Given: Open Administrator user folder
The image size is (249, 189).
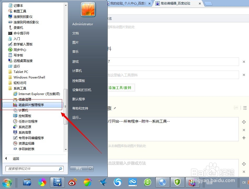Looking at the screenshot, I should (83, 24).
